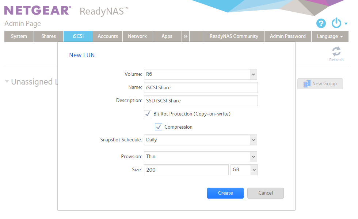Click the Refresh arrows icon
358x219 pixels.
coord(336,51)
